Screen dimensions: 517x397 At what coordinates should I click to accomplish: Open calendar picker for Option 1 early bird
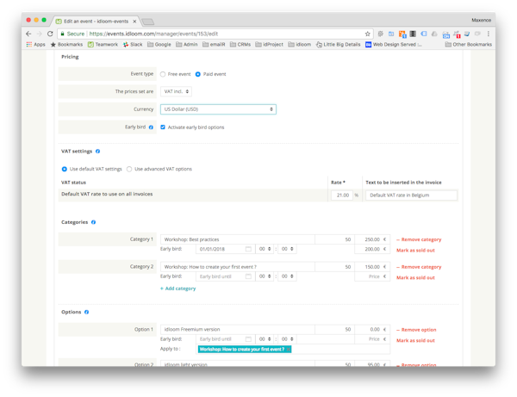[x=248, y=339]
